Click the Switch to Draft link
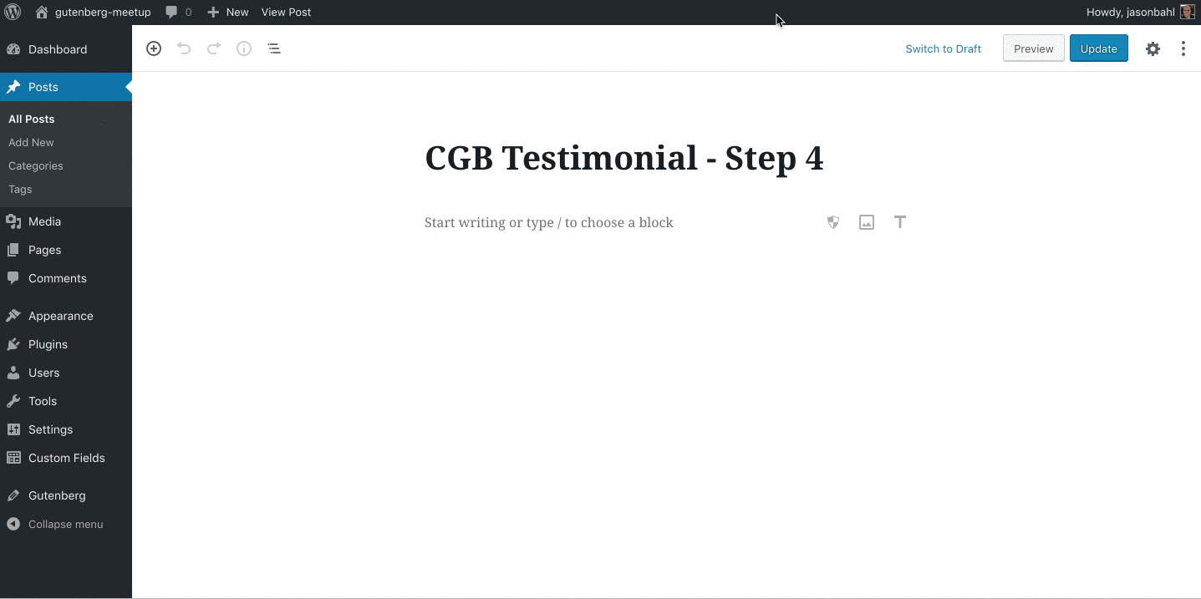 [943, 48]
